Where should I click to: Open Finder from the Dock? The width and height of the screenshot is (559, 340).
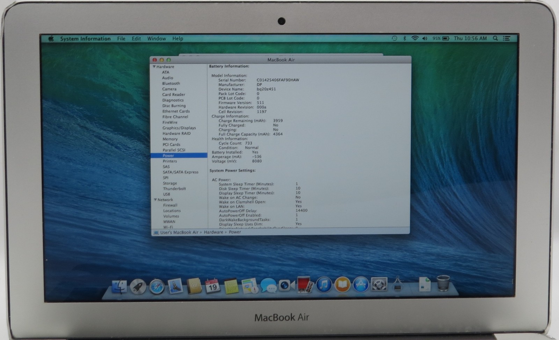pos(119,287)
